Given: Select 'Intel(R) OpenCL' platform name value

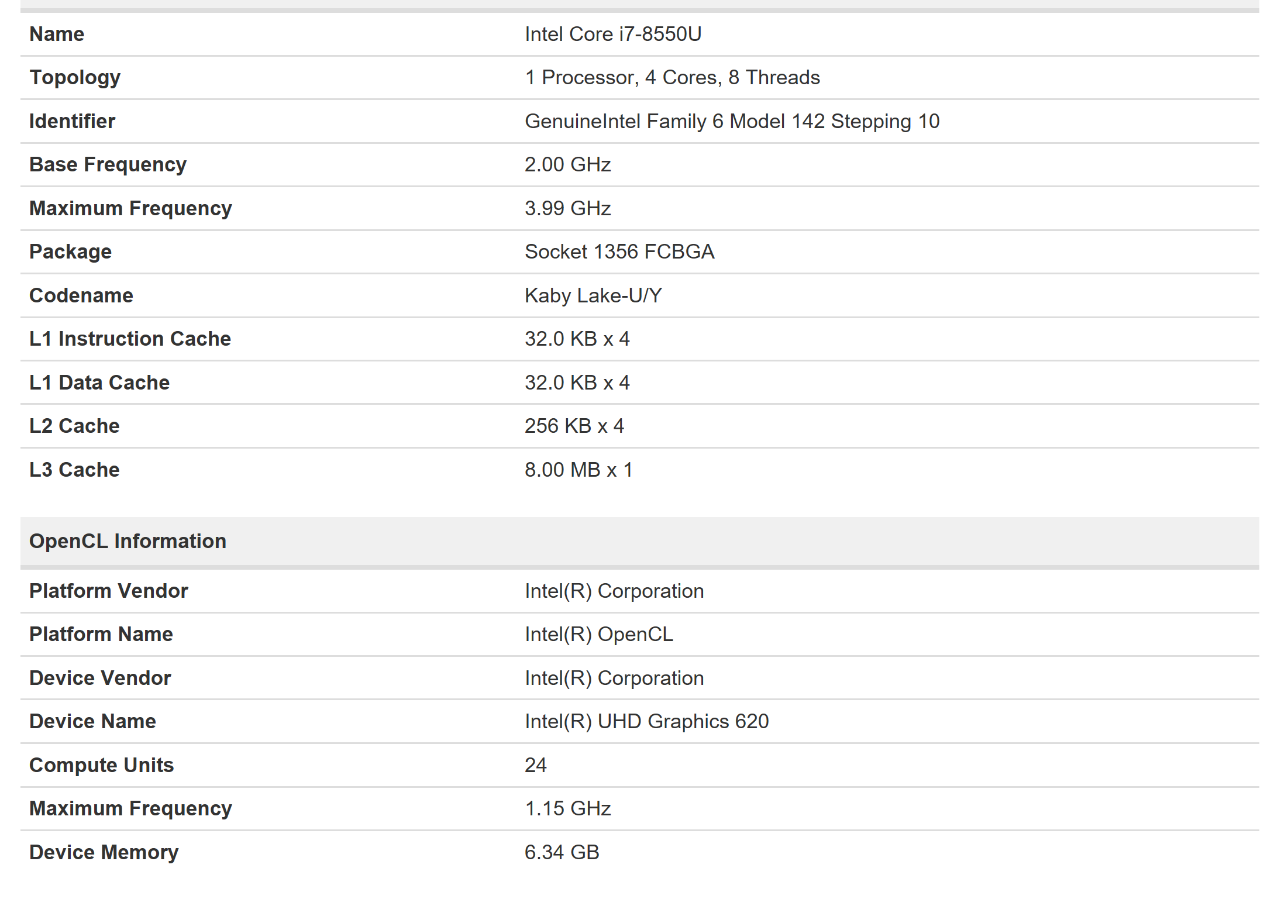Looking at the screenshot, I should point(598,635).
